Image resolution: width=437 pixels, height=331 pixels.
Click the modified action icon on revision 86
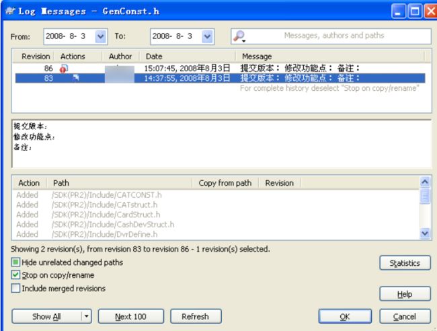[x=64, y=69]
